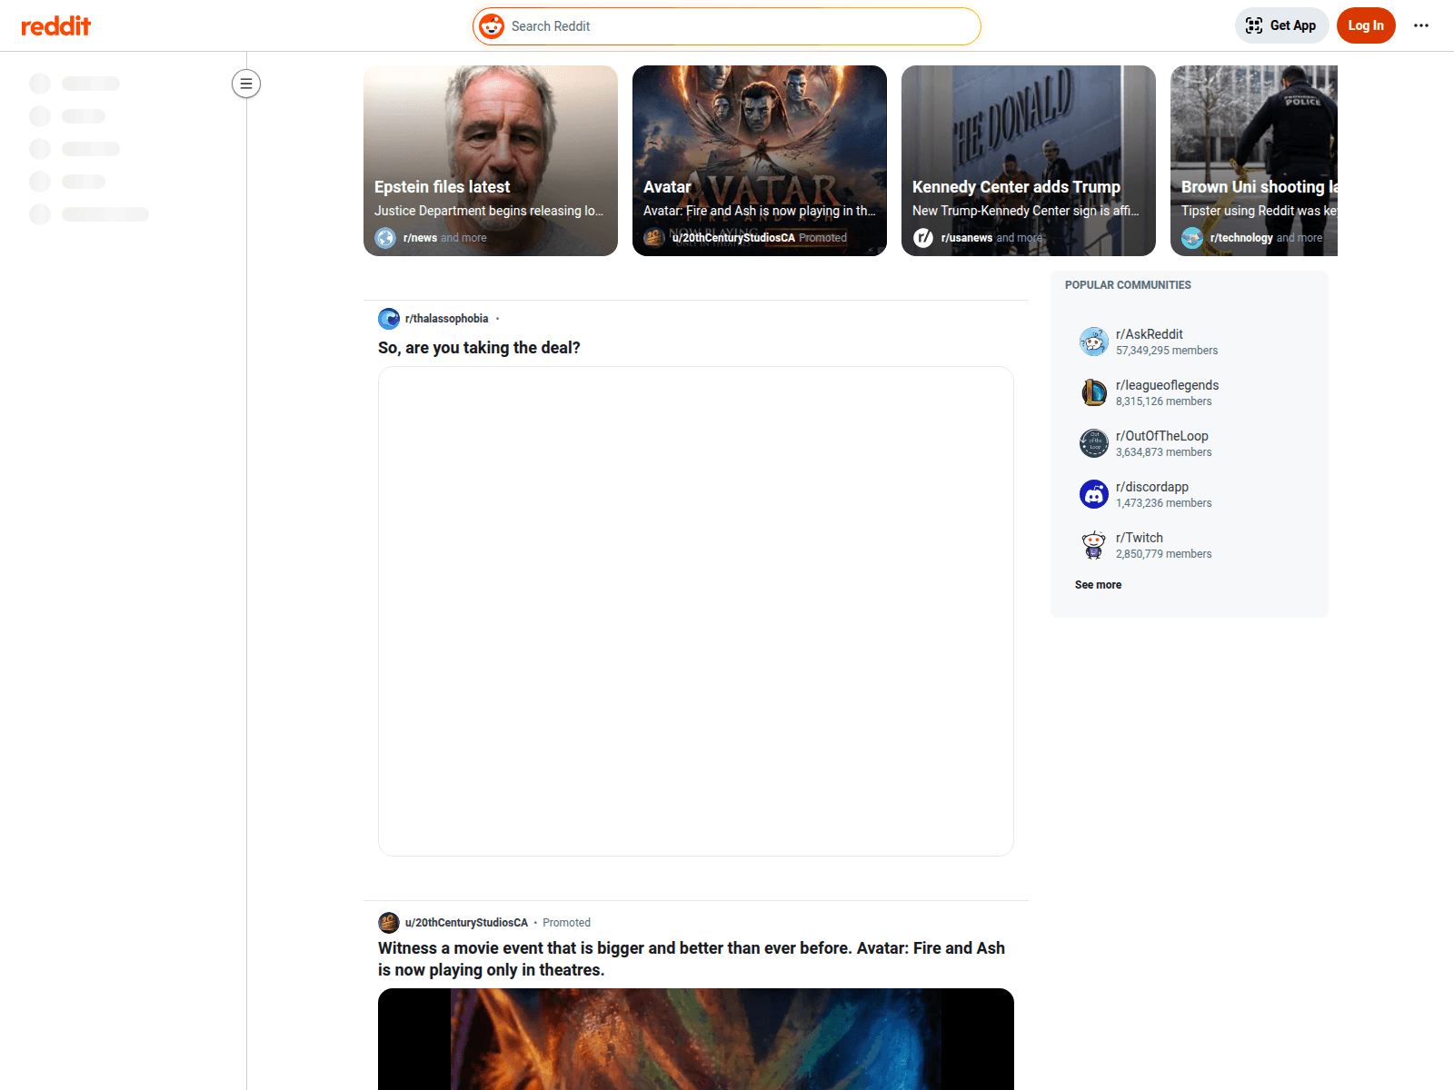Click the r/AskReddit community icon
The height and width of the screenshot is (1090, 1454).
tap(1094, 342)
